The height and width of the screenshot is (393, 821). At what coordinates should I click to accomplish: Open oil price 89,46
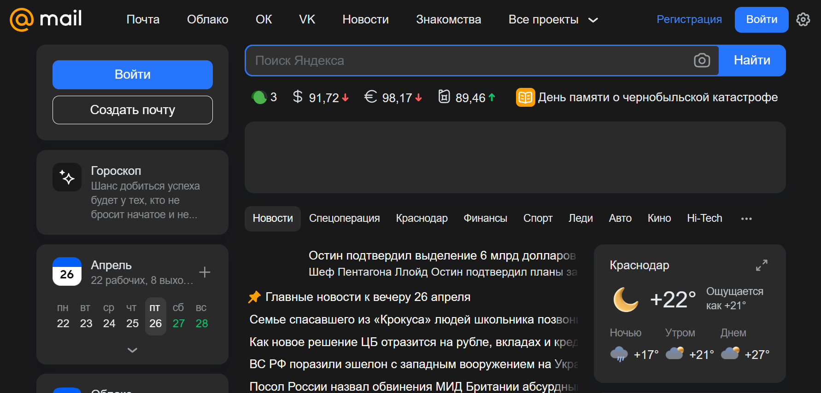[x=467, y=97]
